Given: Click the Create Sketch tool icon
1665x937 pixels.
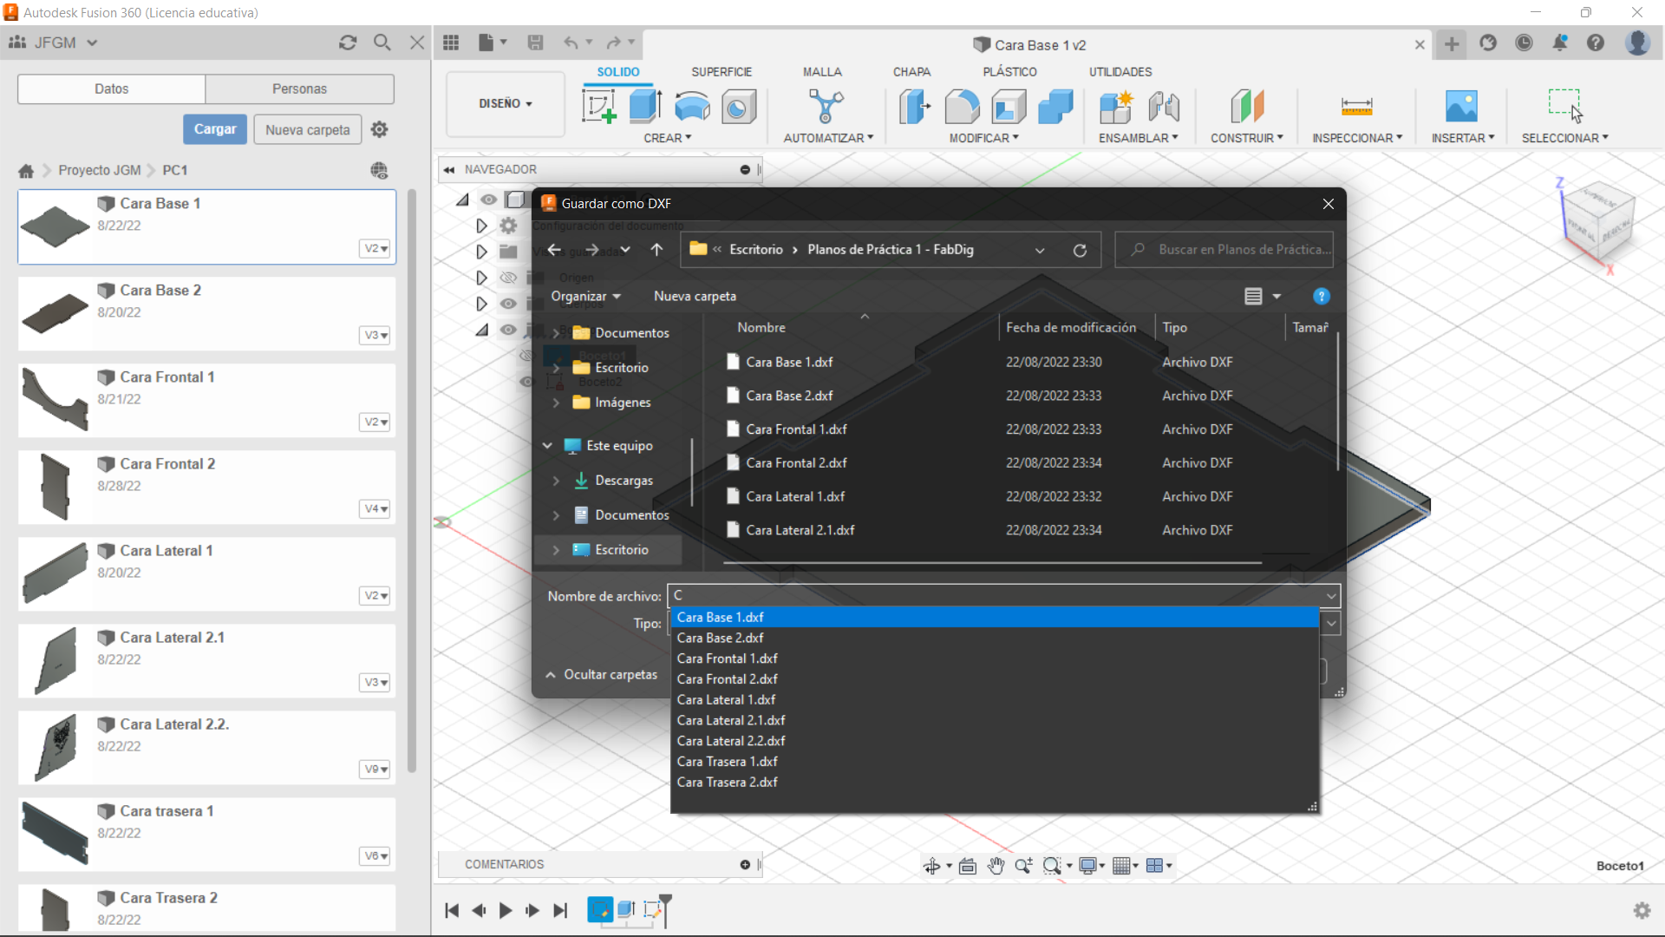Looking at the screenshot, I should [598, 107].
